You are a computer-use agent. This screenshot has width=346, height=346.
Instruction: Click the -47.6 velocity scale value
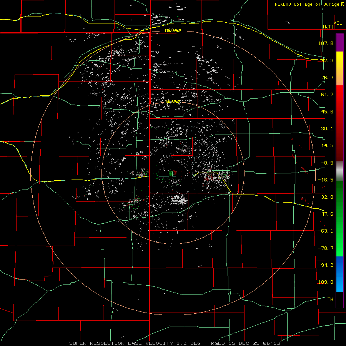326,214
